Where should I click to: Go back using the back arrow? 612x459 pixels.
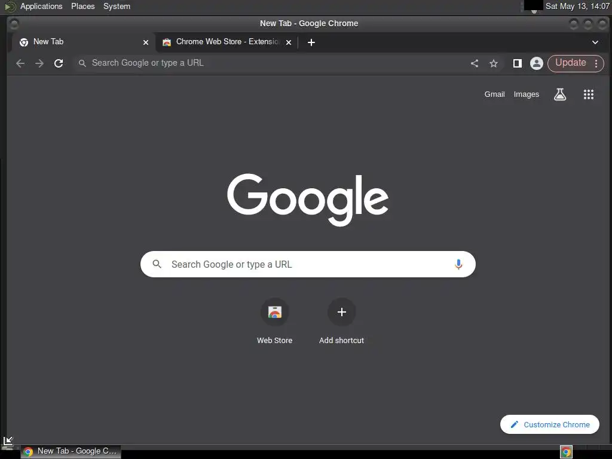(20, 63)
